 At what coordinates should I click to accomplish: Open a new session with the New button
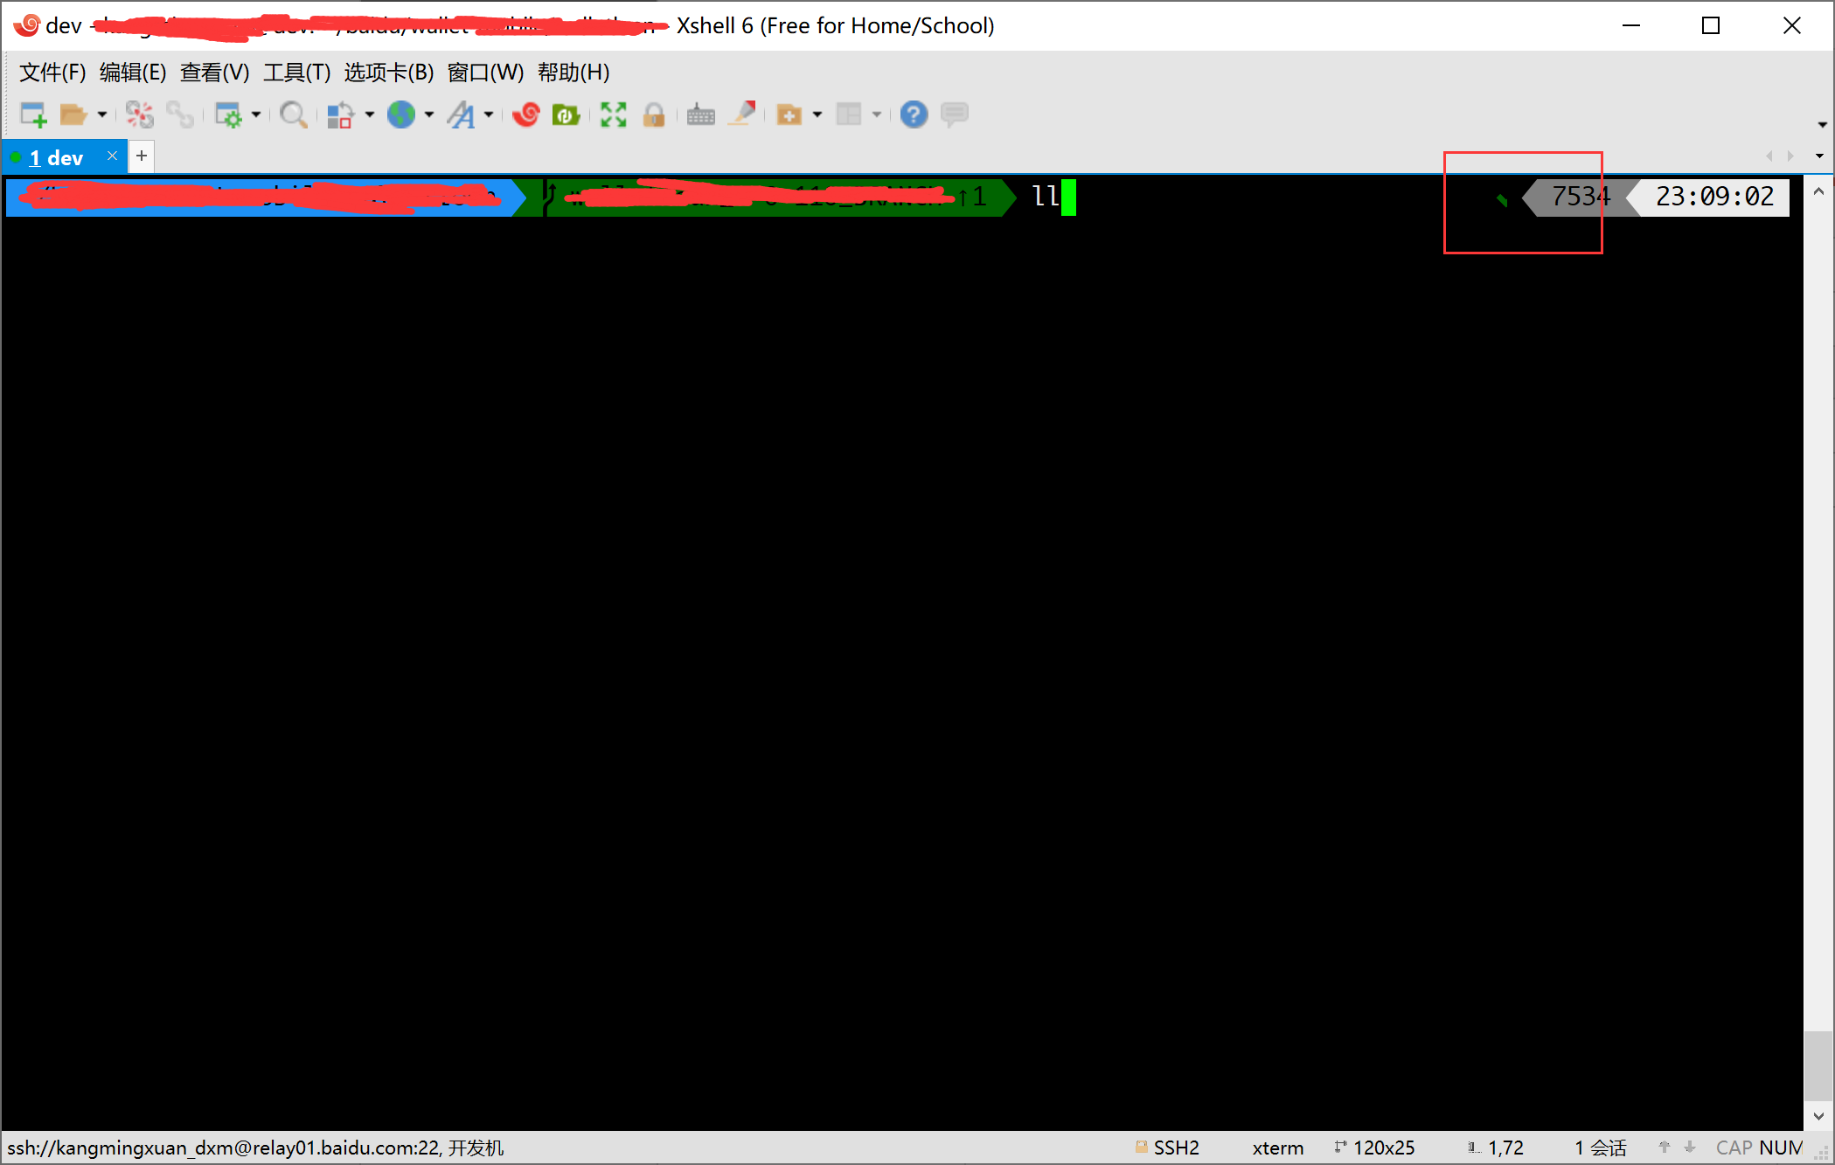pyautogui.click(x=33, y=114)
